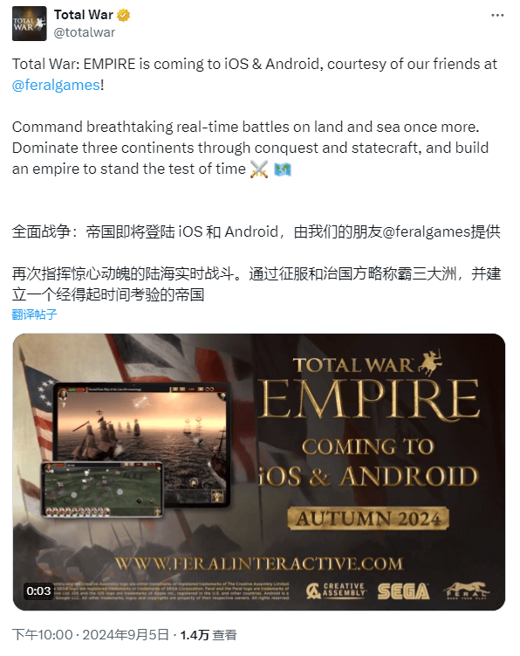
Task: Click the AUTUMN 2024 gold banner
Action: [x=368, y=519]
